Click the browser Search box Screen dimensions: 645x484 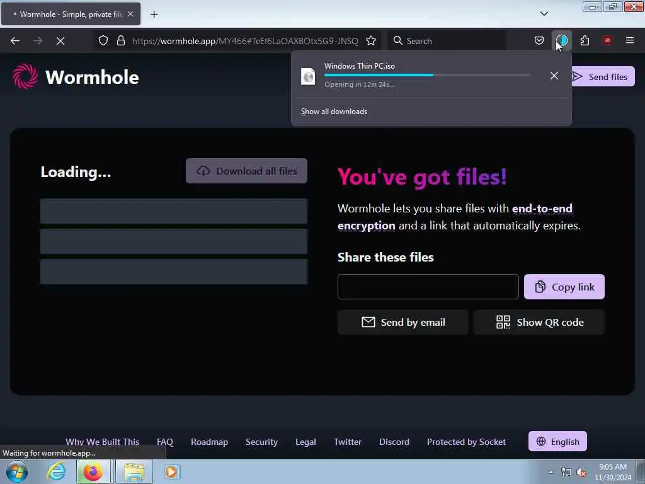tap(447, 41)
